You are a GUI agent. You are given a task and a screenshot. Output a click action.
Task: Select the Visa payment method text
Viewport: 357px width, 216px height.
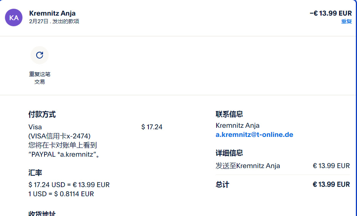(35, 127)
